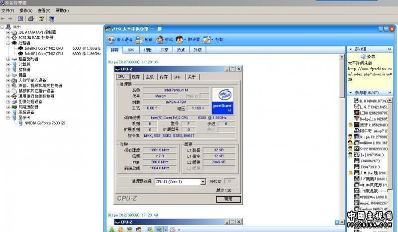Expand the 计算机 node
This screenshot has height=232, width=398.
click(x=8, y=64)
